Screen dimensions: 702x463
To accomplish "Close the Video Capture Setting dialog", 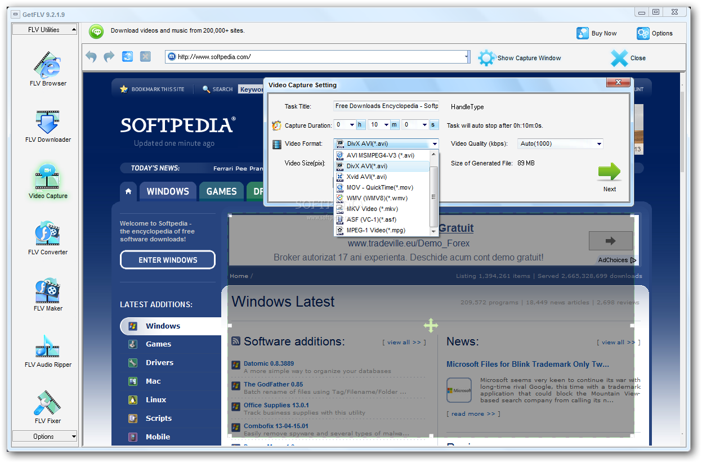I will [618, 83].
